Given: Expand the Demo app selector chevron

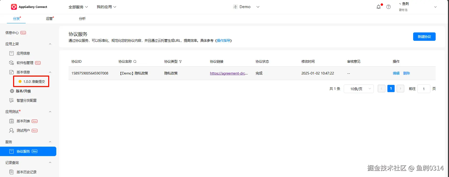Looking at the screenshot, I should pos(258,7).
